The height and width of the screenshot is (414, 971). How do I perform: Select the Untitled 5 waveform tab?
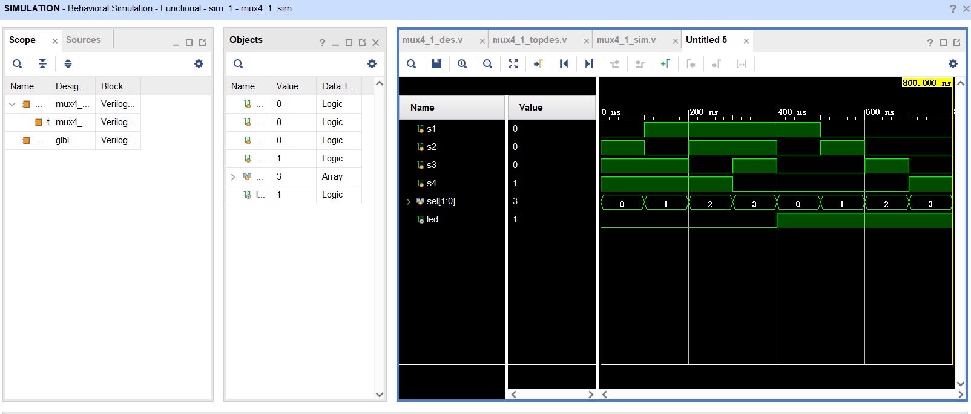coord(706,40)
